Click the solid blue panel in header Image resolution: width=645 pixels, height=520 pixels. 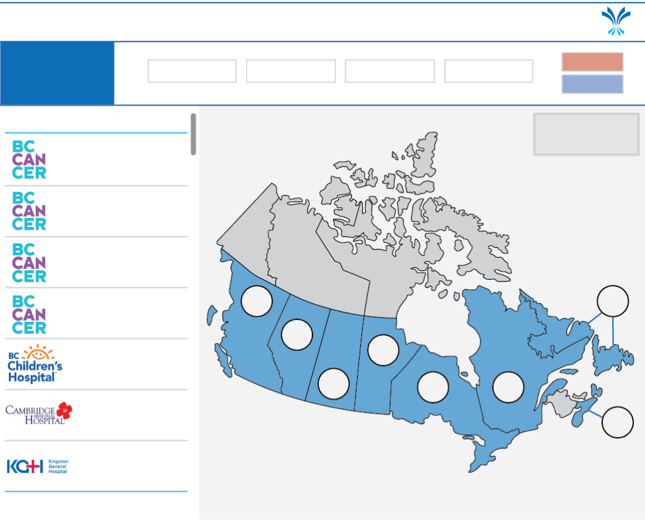57,73
